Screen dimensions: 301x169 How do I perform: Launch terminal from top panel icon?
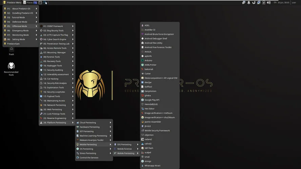click(x=40, y=2)
